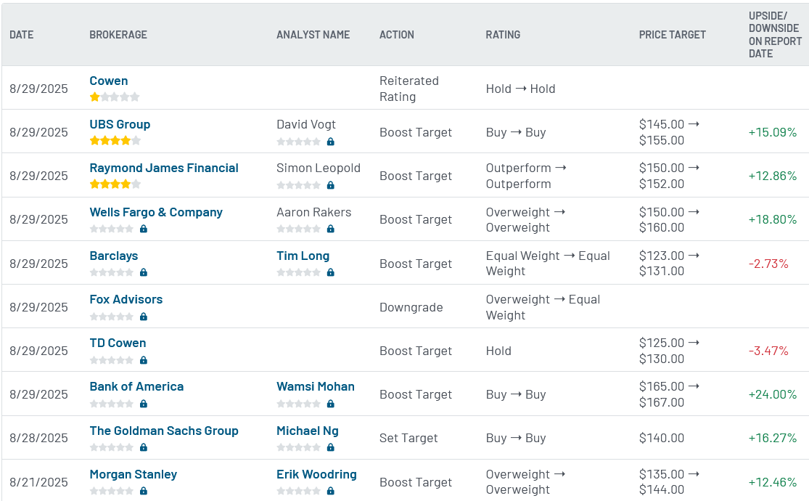
Task: Click the Set Target action cell
Action: pyautogui.click(x=408, y=438)
